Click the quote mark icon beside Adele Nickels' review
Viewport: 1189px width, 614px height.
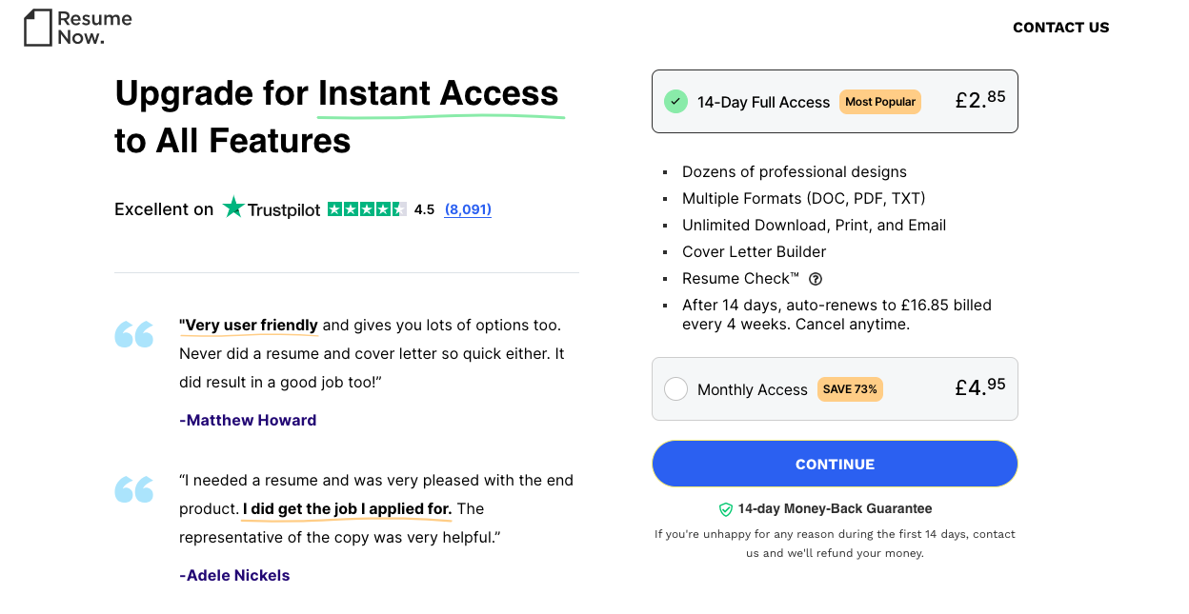tap(133, 489)
